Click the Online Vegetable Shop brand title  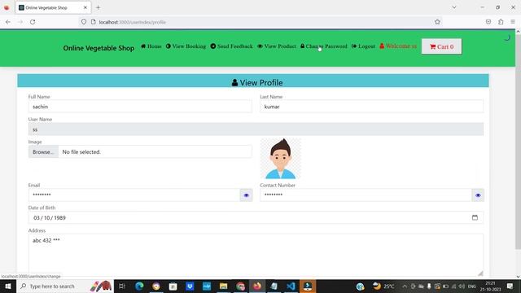(99, 48)
